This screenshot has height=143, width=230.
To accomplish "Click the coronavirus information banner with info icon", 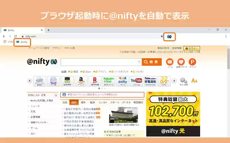I will (x=102, y=95).
